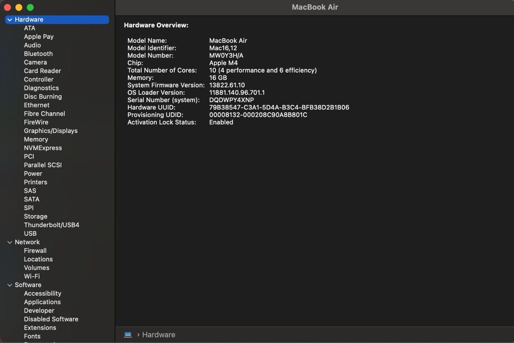Select Printers in sidebar

36,182
